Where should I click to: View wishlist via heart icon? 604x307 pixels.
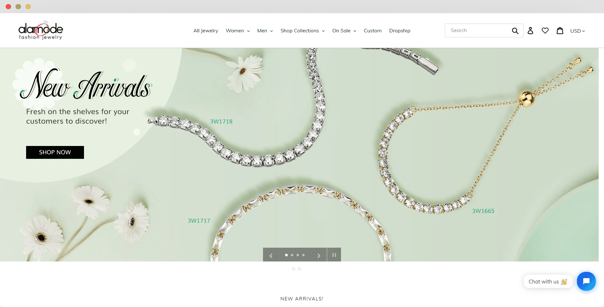tap(545, 30)
